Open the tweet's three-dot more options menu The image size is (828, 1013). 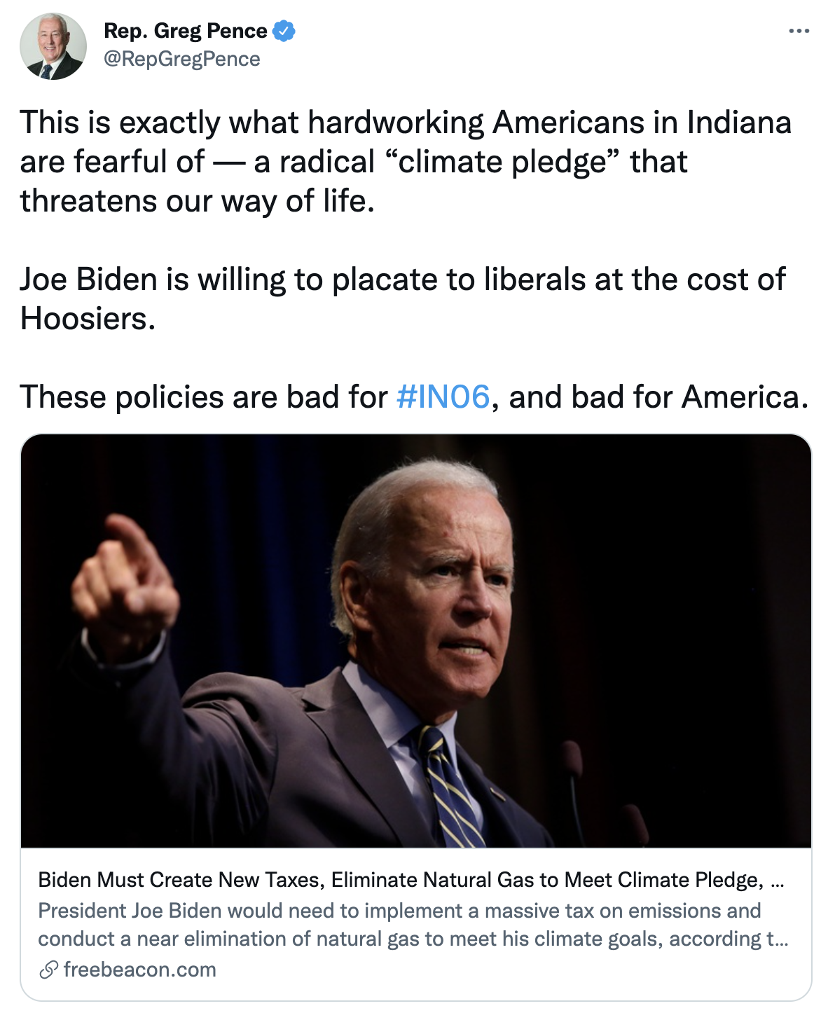(x=799, y=32)
